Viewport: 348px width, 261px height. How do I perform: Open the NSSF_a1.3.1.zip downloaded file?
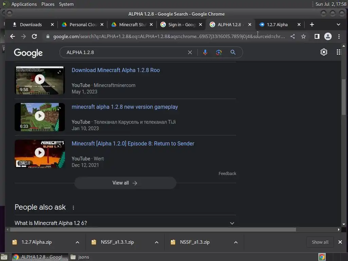[117, 242]
